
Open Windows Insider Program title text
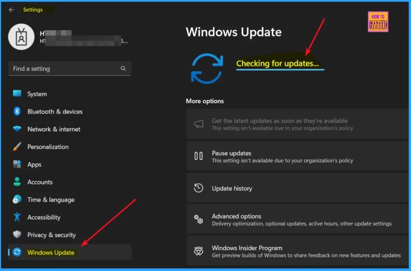247,248
